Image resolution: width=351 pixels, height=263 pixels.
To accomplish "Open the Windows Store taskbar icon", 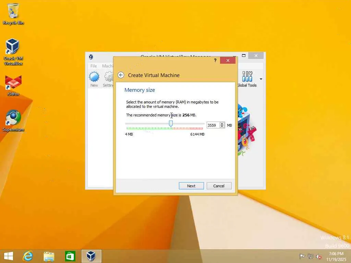I will click(70, 256).
